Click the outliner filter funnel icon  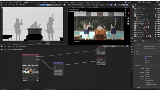click(x=156, y=5)
